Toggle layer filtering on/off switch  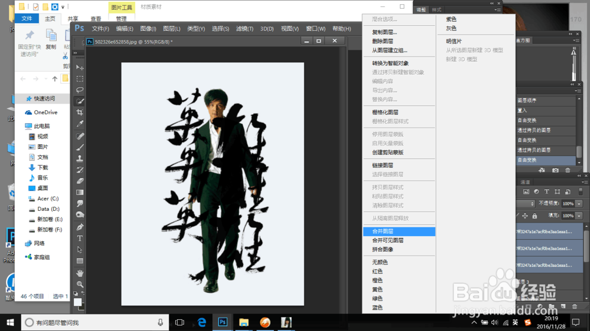581,191
